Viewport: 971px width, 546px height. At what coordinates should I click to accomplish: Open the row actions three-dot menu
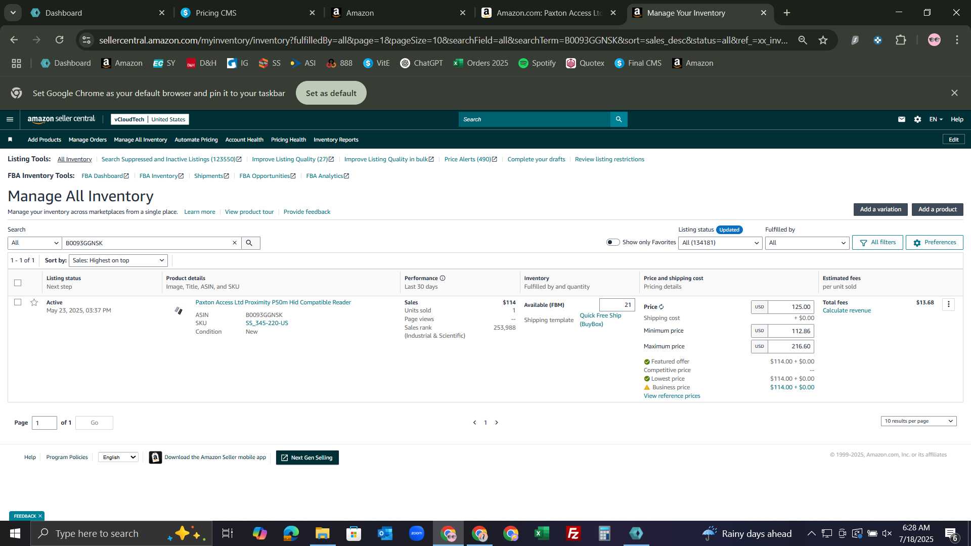coord(949,304)
